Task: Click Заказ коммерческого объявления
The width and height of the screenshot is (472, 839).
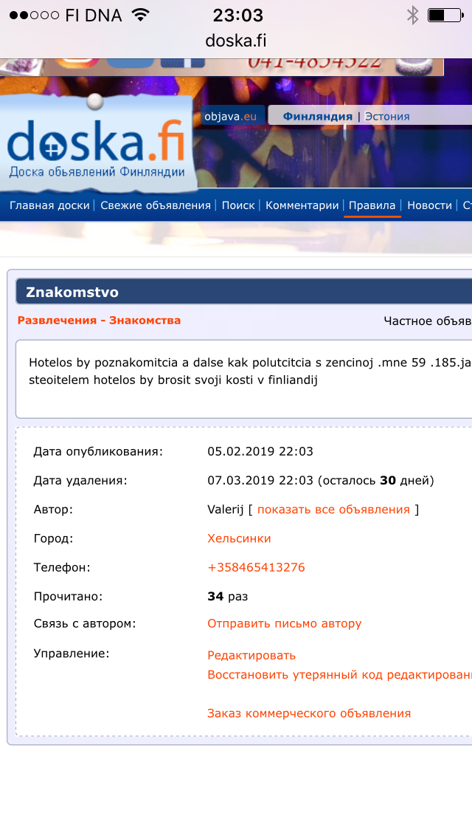Action: (x=309, y=713)
